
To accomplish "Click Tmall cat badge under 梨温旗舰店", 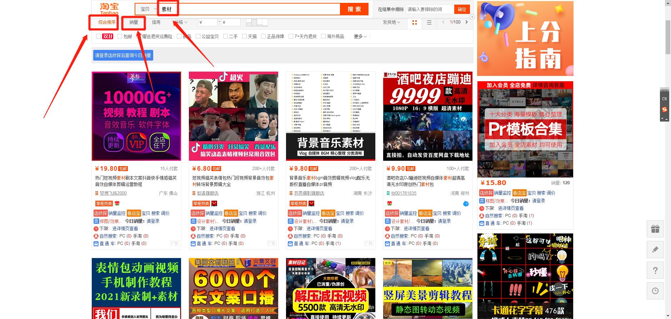I will coord(214,204).
